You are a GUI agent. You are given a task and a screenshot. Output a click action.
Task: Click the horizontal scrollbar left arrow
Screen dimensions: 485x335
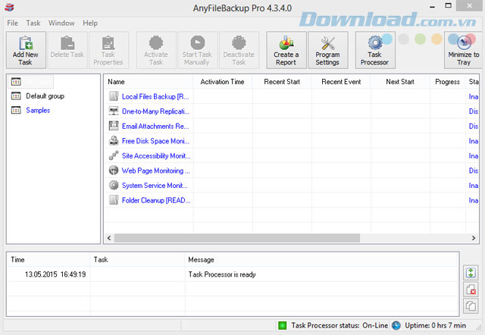click(109, 238)
